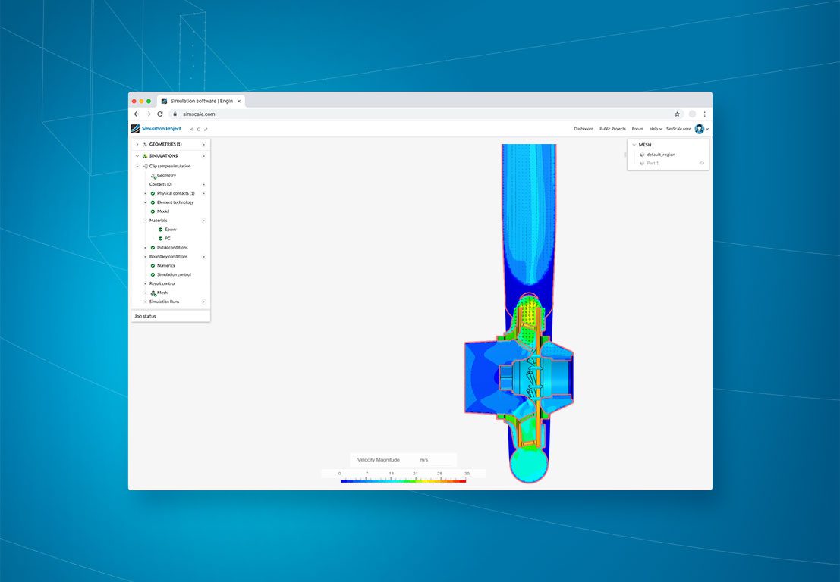Select Result control in the tree
This screenshot has width=840, height=582.
coord(162,283)
